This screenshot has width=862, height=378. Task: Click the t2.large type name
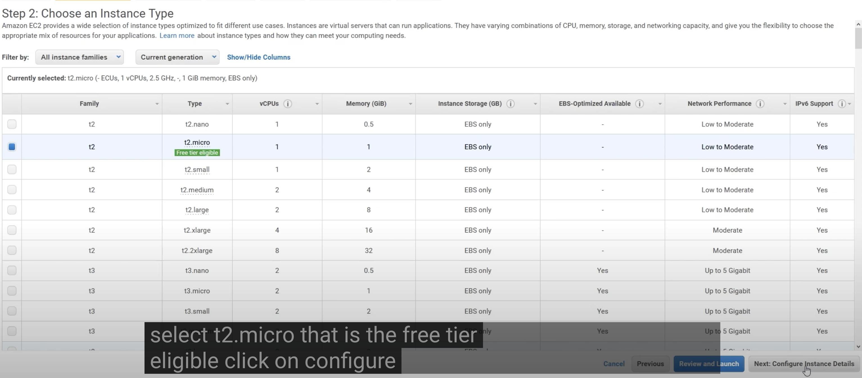[197, 210]
